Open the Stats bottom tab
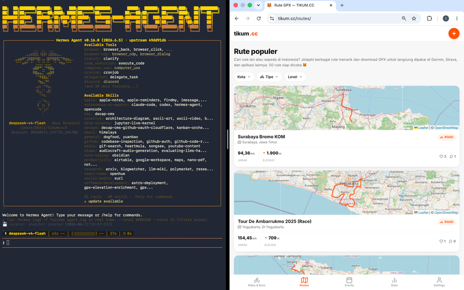This screenshot has height=290, width=464. pyautogui.click(x=394, y=282)
